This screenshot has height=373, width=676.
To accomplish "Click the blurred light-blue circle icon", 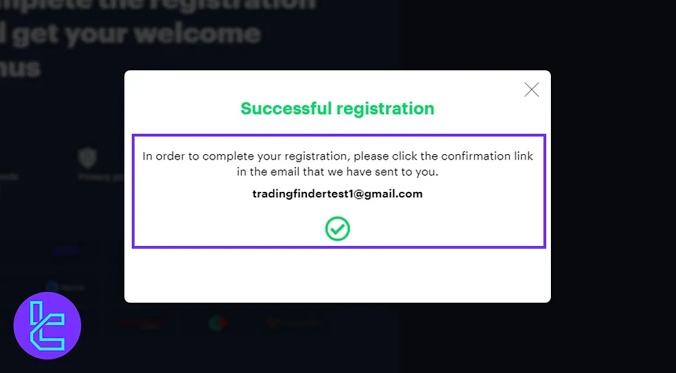I will coord(52,287).
